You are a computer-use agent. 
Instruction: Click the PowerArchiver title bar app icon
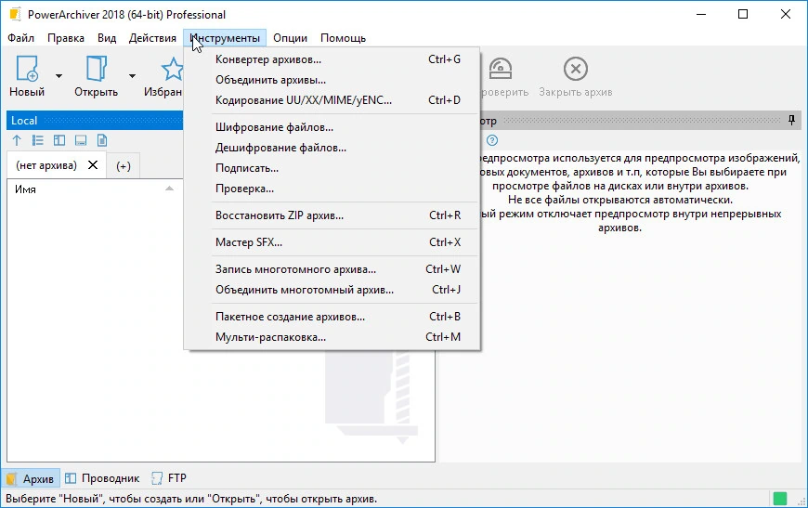(16, 15)
